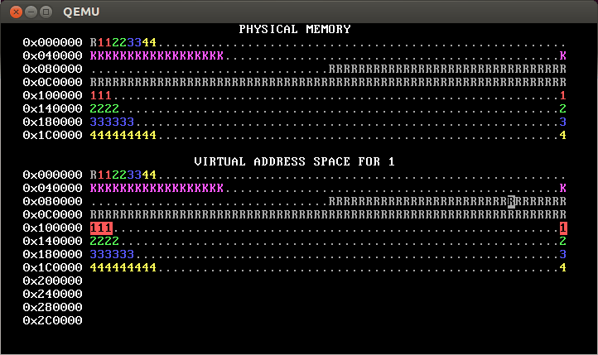Click yellow 4 at end of physical 0x1C0000 row

click(563, 135)
